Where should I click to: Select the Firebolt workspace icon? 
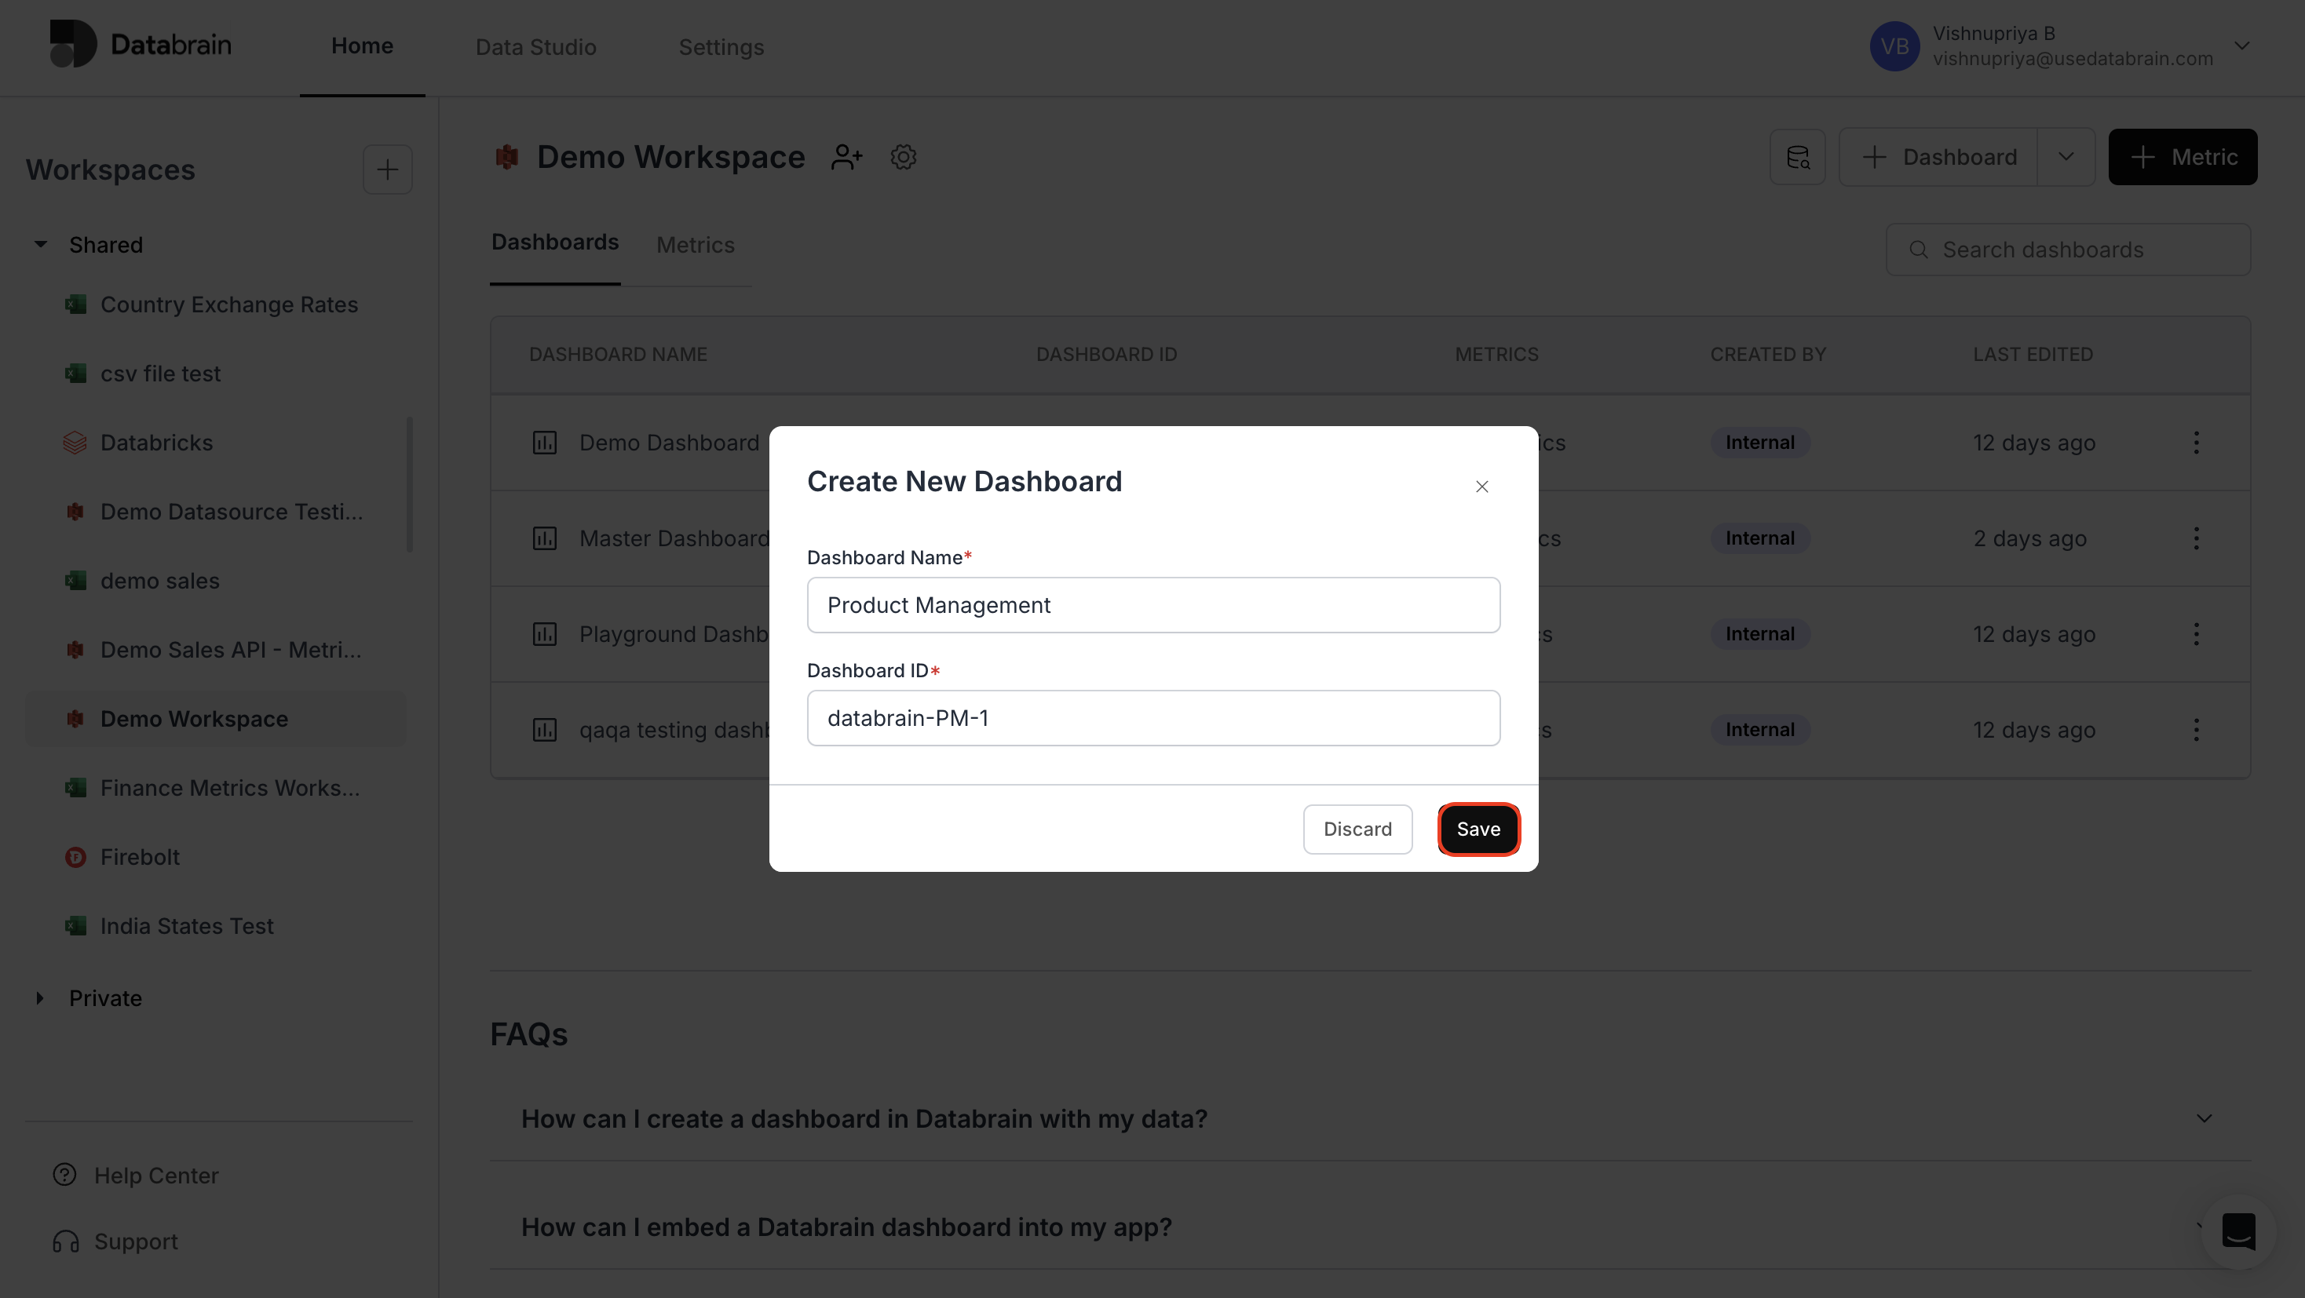(75, 856)
